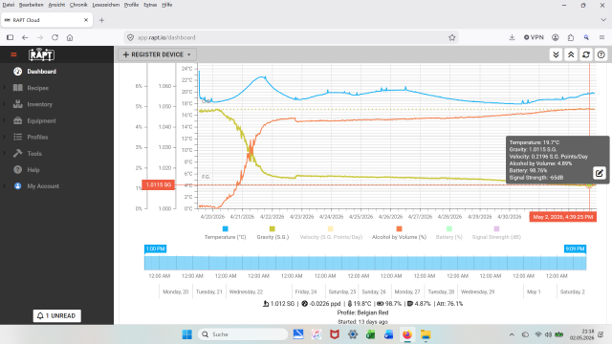Click the edit icon in chart tooltip
This screenshot has width=612, height=344.
(x=600, y=172)
